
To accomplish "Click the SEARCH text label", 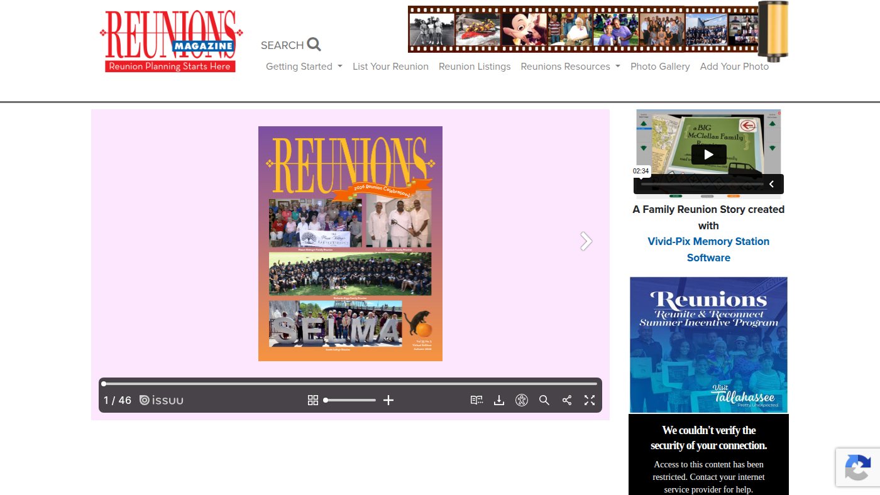I will (282, 45).
